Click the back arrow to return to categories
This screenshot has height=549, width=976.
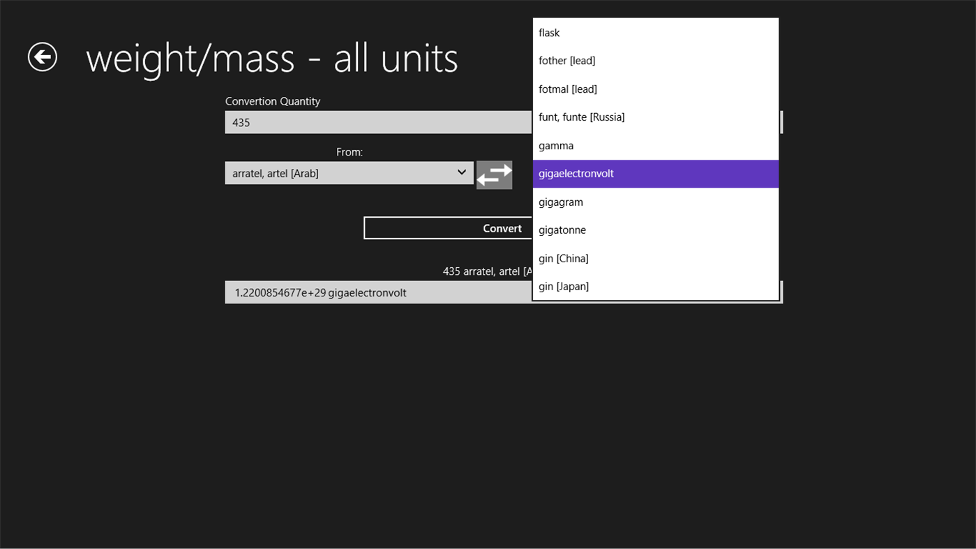[42, 57]
